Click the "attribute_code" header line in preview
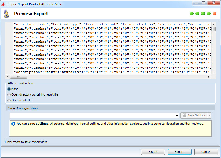Image resolution: width=221 pixels, height=158 pixels. coord(113,24)
